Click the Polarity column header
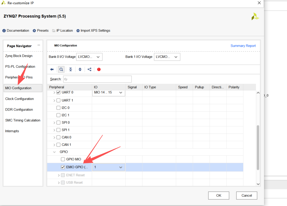This screenshot has width=287, height=206. point(235,87)
